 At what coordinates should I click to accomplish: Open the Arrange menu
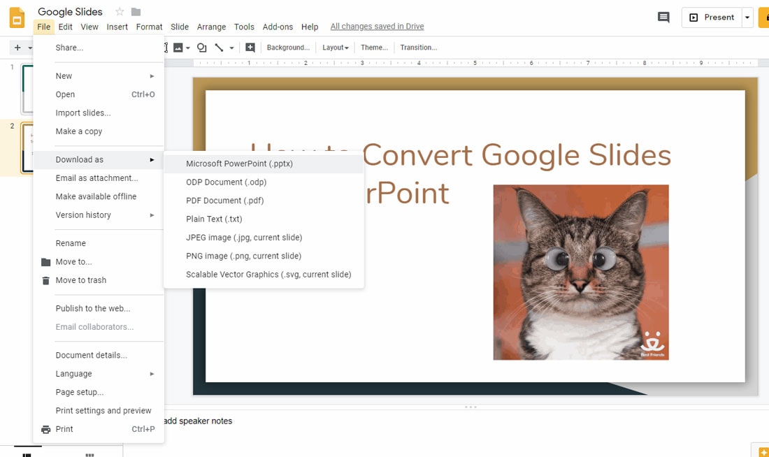tap(211, 27)
